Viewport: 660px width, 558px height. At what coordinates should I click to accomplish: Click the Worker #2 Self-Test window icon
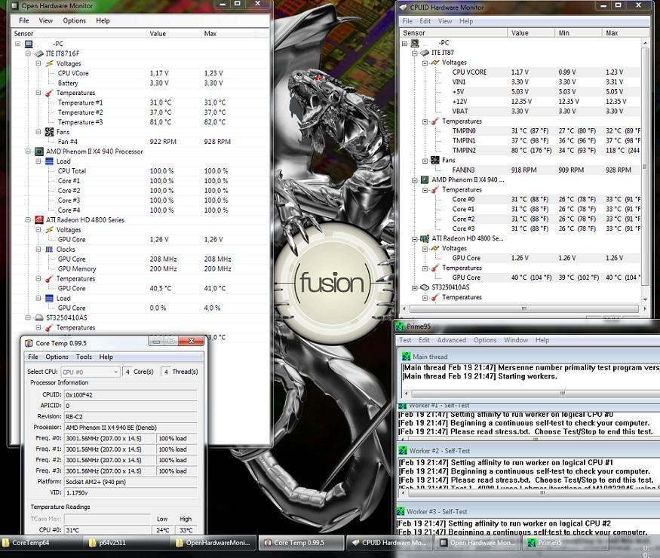(x=403, y=451)
